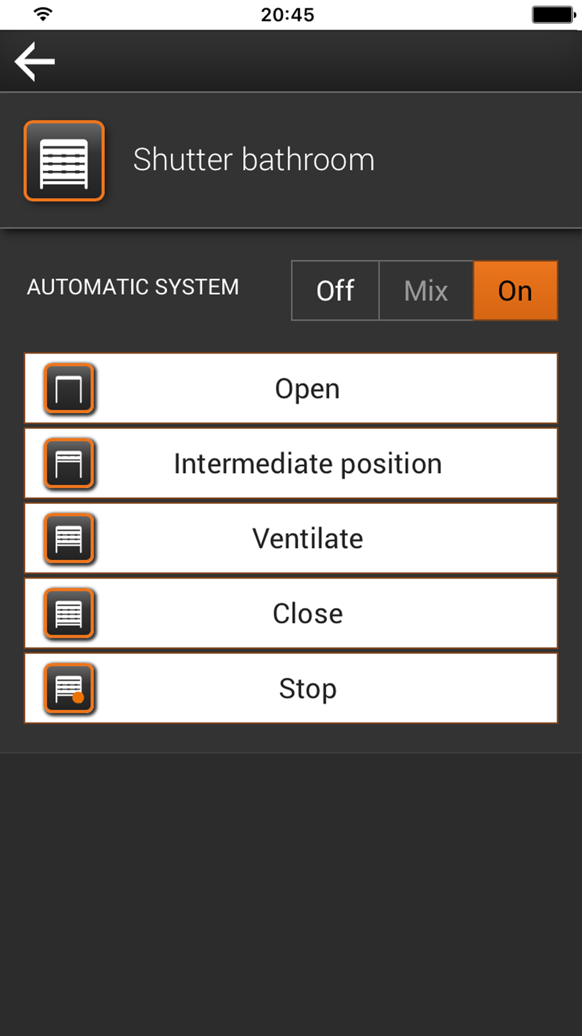Tap the slatted shutter icon beside Ventilate
Screen dimensions: 582x1036
pyautogui.click(x=69, y=538)
